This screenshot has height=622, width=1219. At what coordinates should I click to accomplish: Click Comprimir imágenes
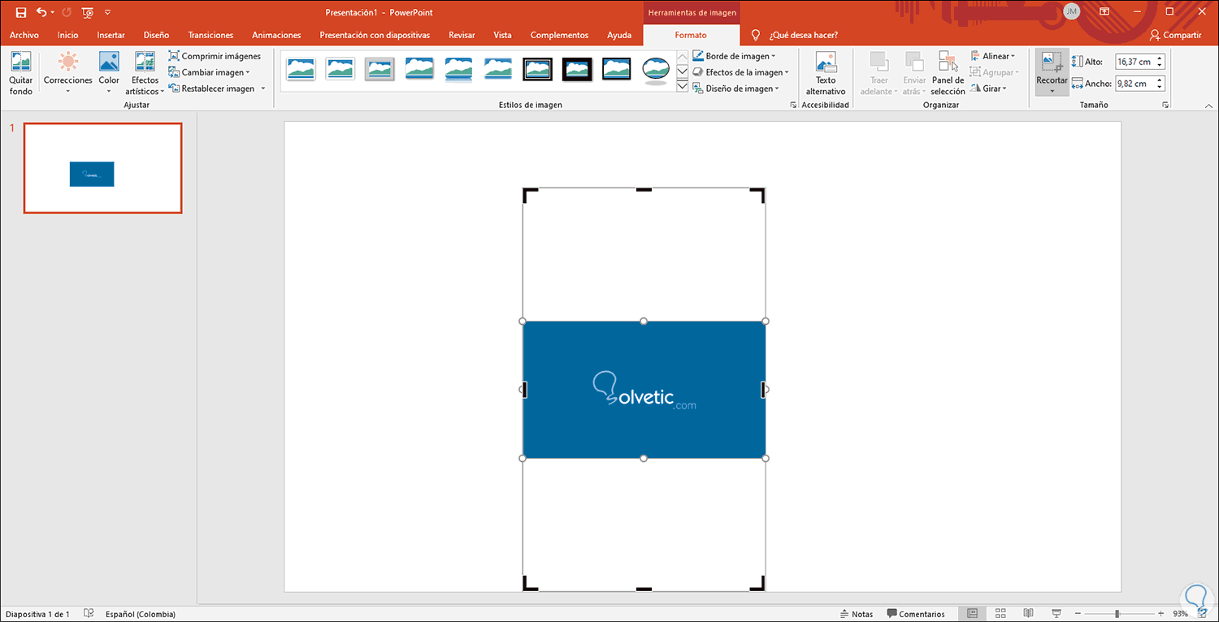pyautogui.click(x=215, y=56)
